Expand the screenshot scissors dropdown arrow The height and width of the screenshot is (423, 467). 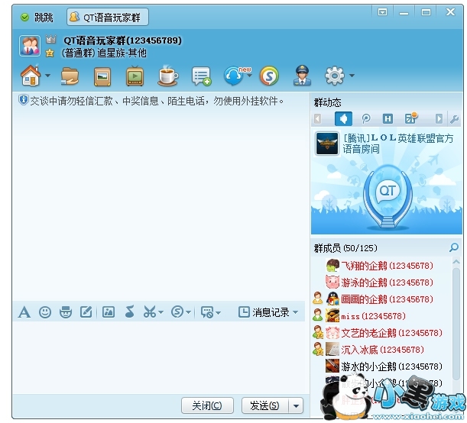click(161, 312)
